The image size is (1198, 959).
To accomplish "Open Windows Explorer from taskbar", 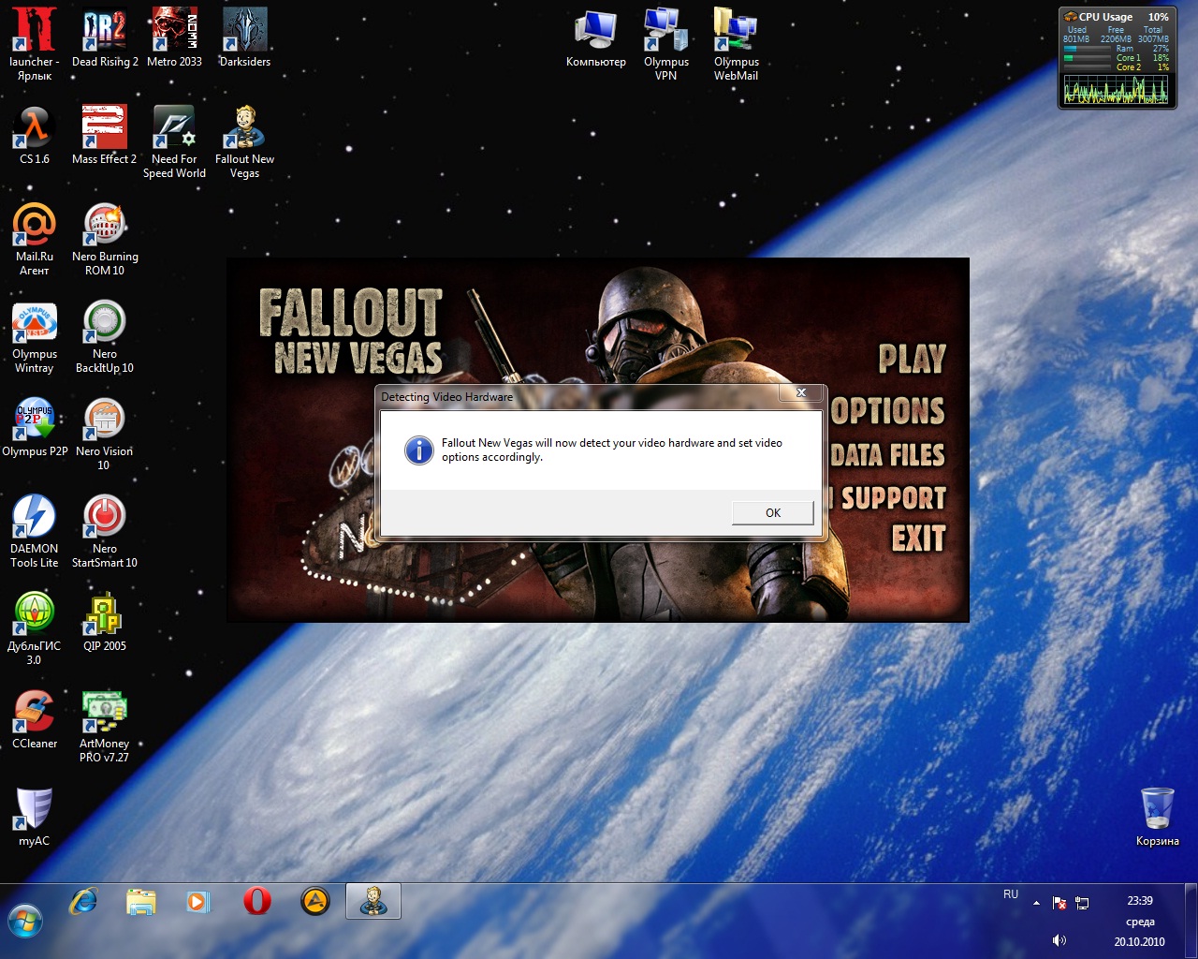I will click(141, 901).
